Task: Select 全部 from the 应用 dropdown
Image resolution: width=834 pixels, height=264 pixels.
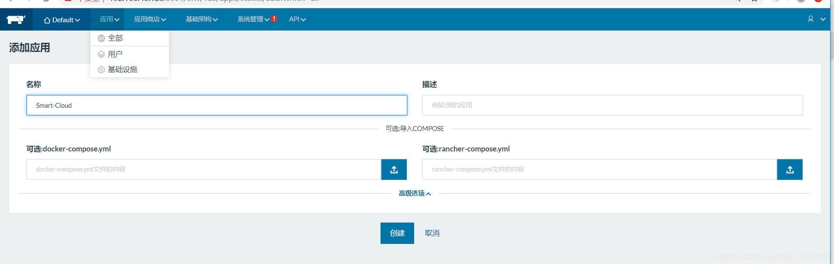Action: 129,38
